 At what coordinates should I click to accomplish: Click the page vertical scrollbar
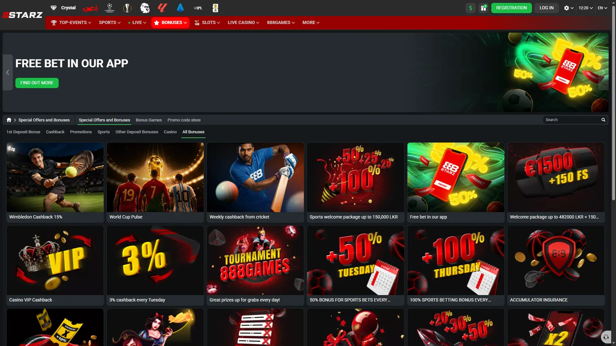(613, 103)
